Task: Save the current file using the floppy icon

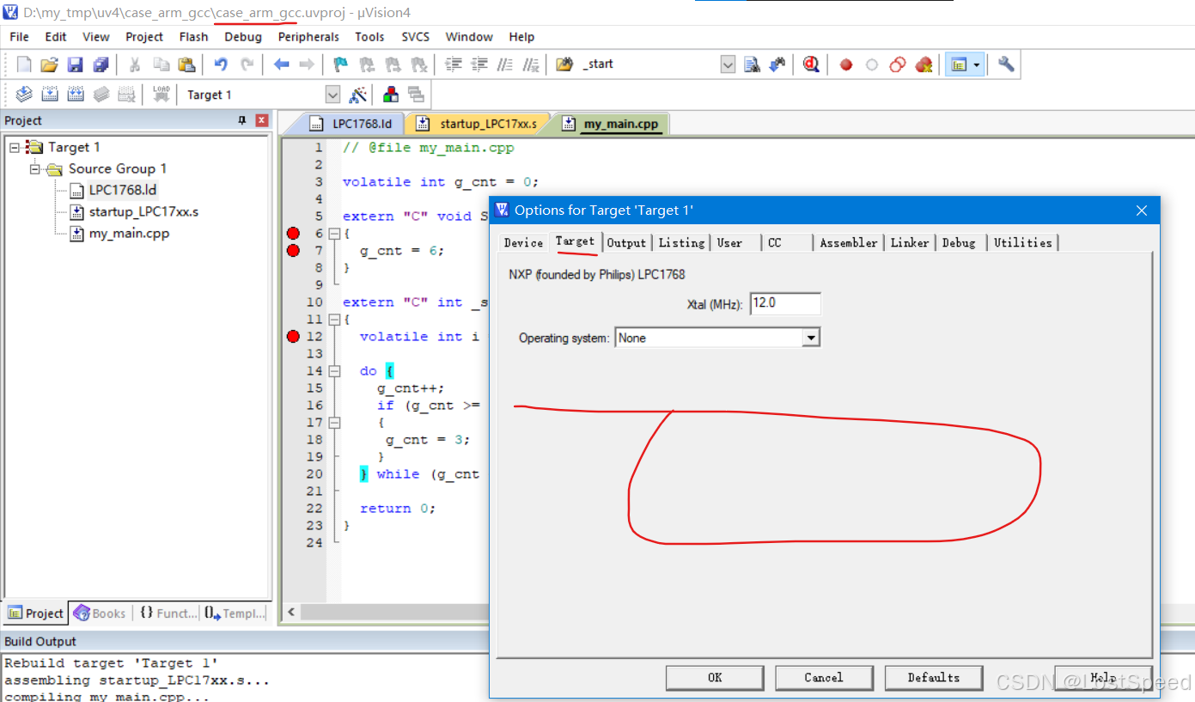Action: (x=75, y=64)
